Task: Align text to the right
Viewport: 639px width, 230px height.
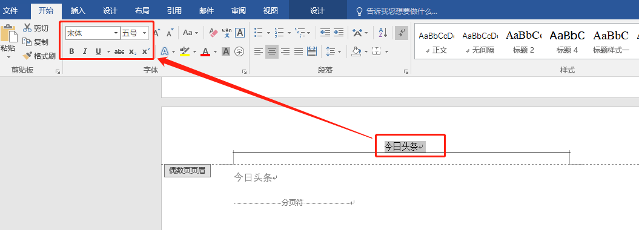Action: (x=285, y=51)
